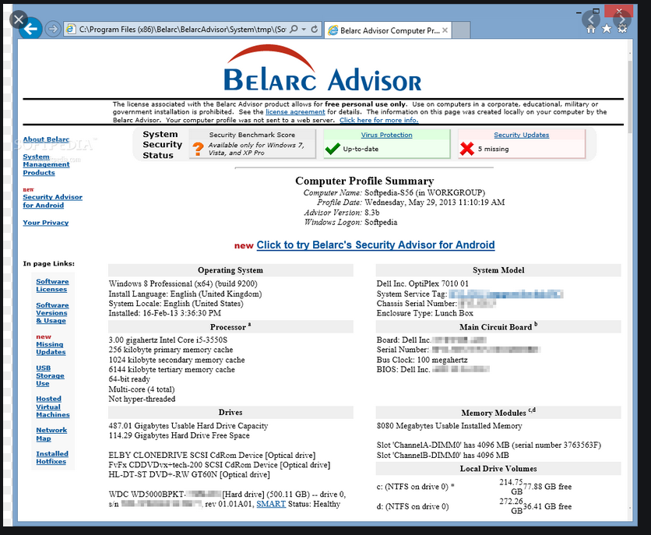Image resolution: width=651 pixels, height=535 pixels.
Task: Click 'd: (NTFS on drive 0)' volume row
Action: point(474,506)
